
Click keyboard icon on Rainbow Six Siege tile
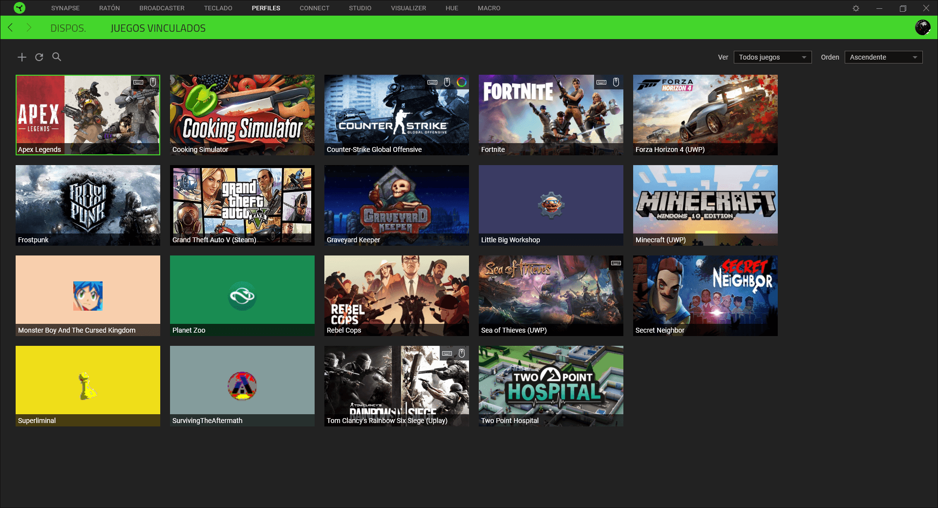click(447, 353)
